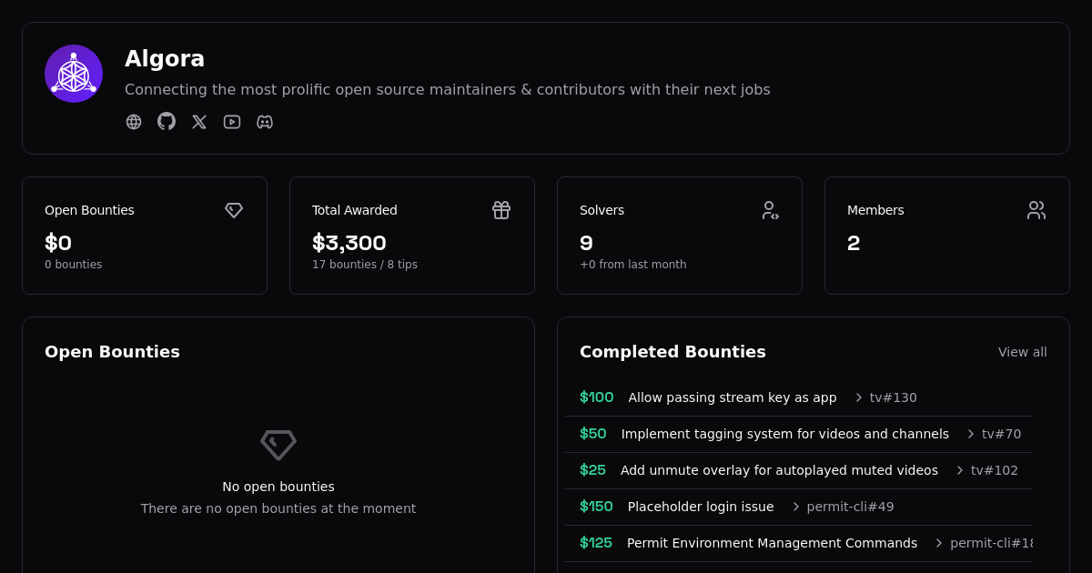Click the Solvers person-code icon
The width and height of the screenshot is (1092, 573).
(x=770, y=210)
